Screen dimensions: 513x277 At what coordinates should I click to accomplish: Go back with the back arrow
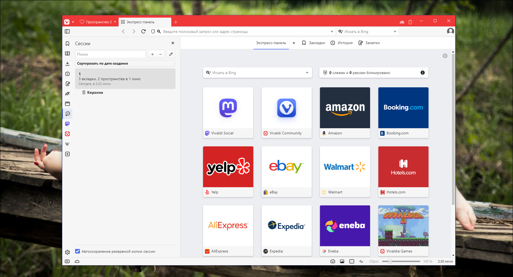pos(123,32)
